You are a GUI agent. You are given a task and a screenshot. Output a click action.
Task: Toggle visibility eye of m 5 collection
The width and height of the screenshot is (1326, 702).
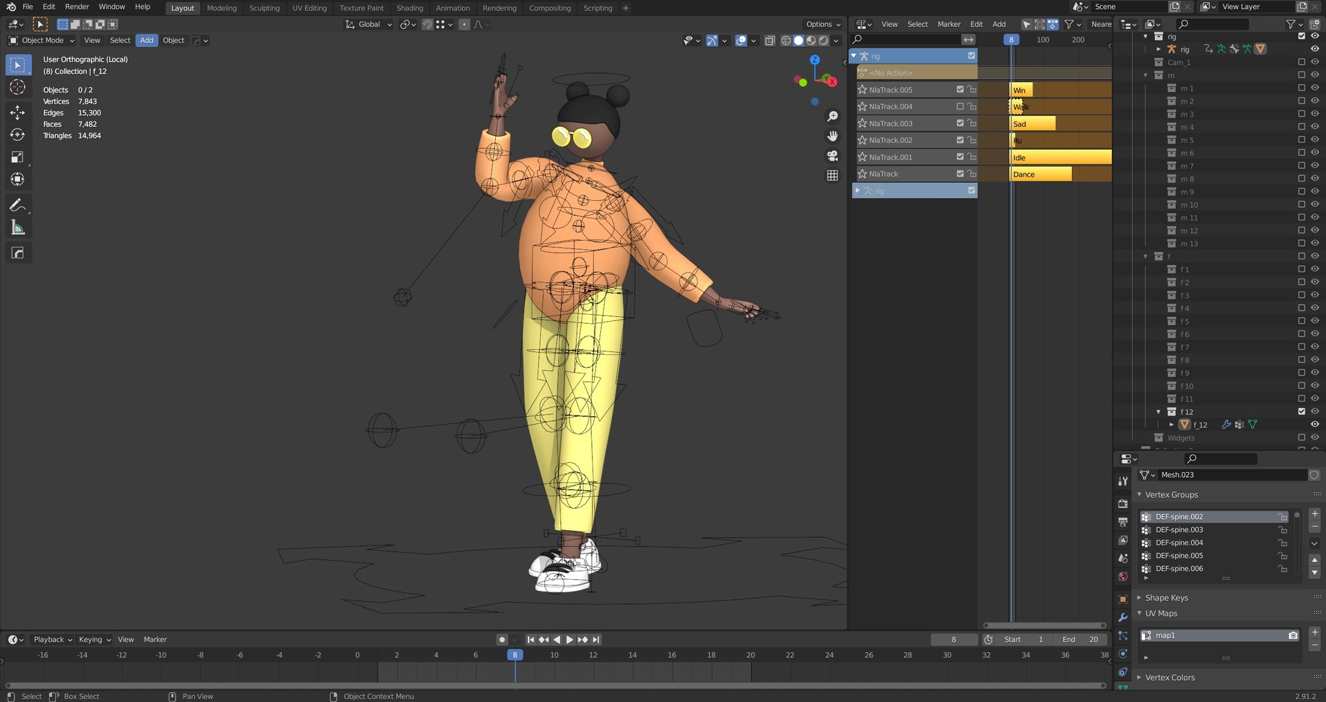tap(1315, 140)
